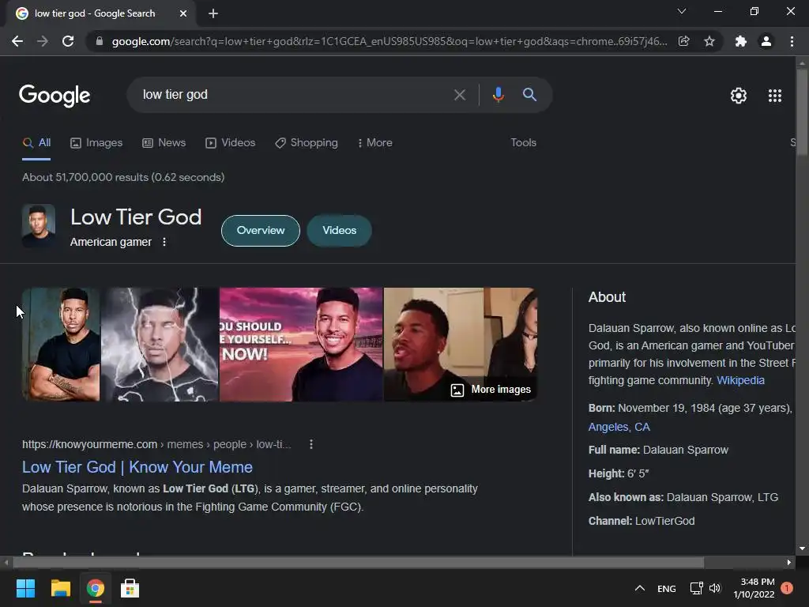Click the 'Channel: LowTierGod' text
This screenshot has width=809, height=607.
coord(642,522)
